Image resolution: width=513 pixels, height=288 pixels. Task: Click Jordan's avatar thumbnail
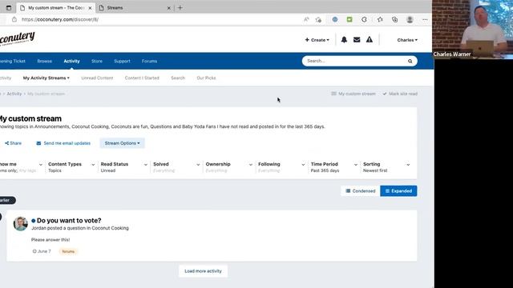20,224
